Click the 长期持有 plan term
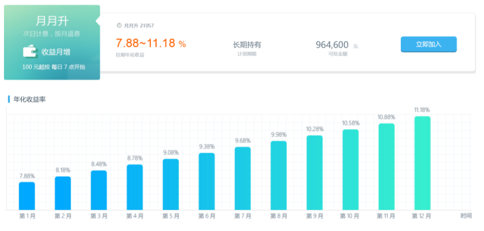Screen dimensions: 484x231 pos(247,45)
